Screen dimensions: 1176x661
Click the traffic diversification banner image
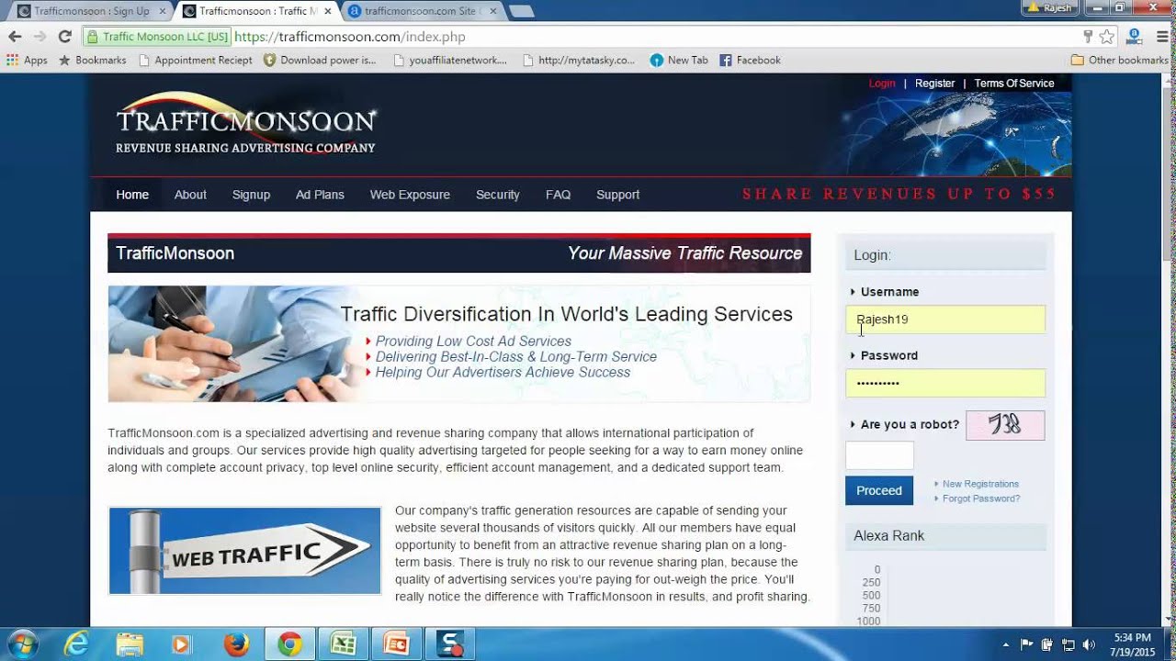point(459,343)
